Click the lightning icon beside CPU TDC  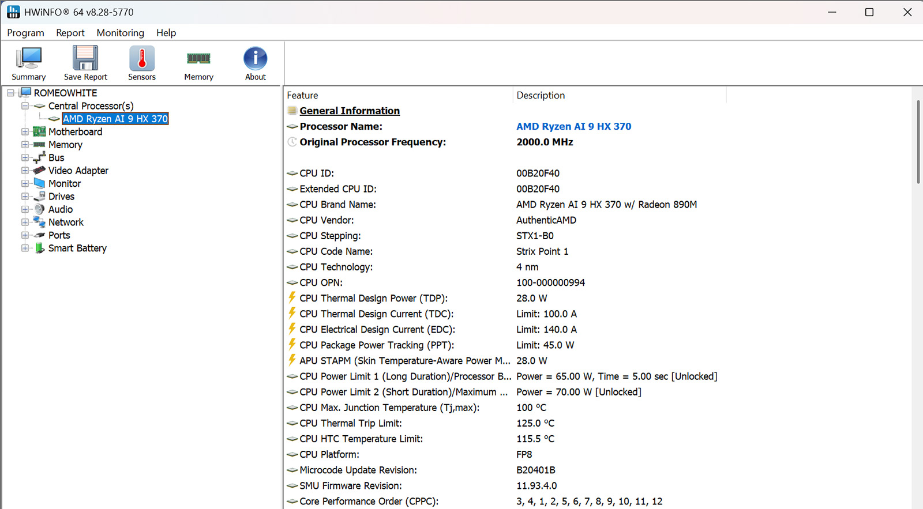(292, 313)
